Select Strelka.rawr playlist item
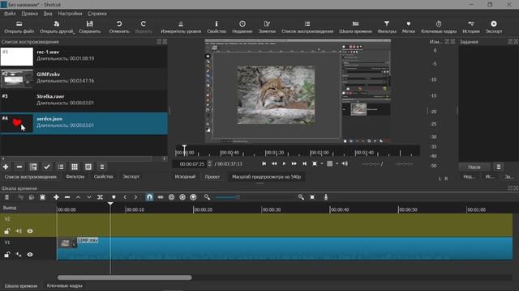The width and height of the screenshot is (519, 291). [x=84, y=100]
